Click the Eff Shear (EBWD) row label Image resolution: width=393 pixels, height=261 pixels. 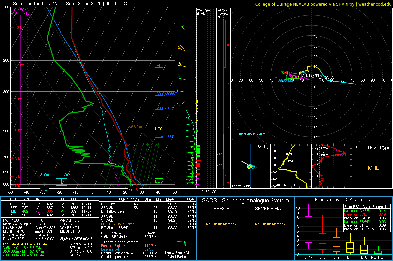click(x=115, y=228)
